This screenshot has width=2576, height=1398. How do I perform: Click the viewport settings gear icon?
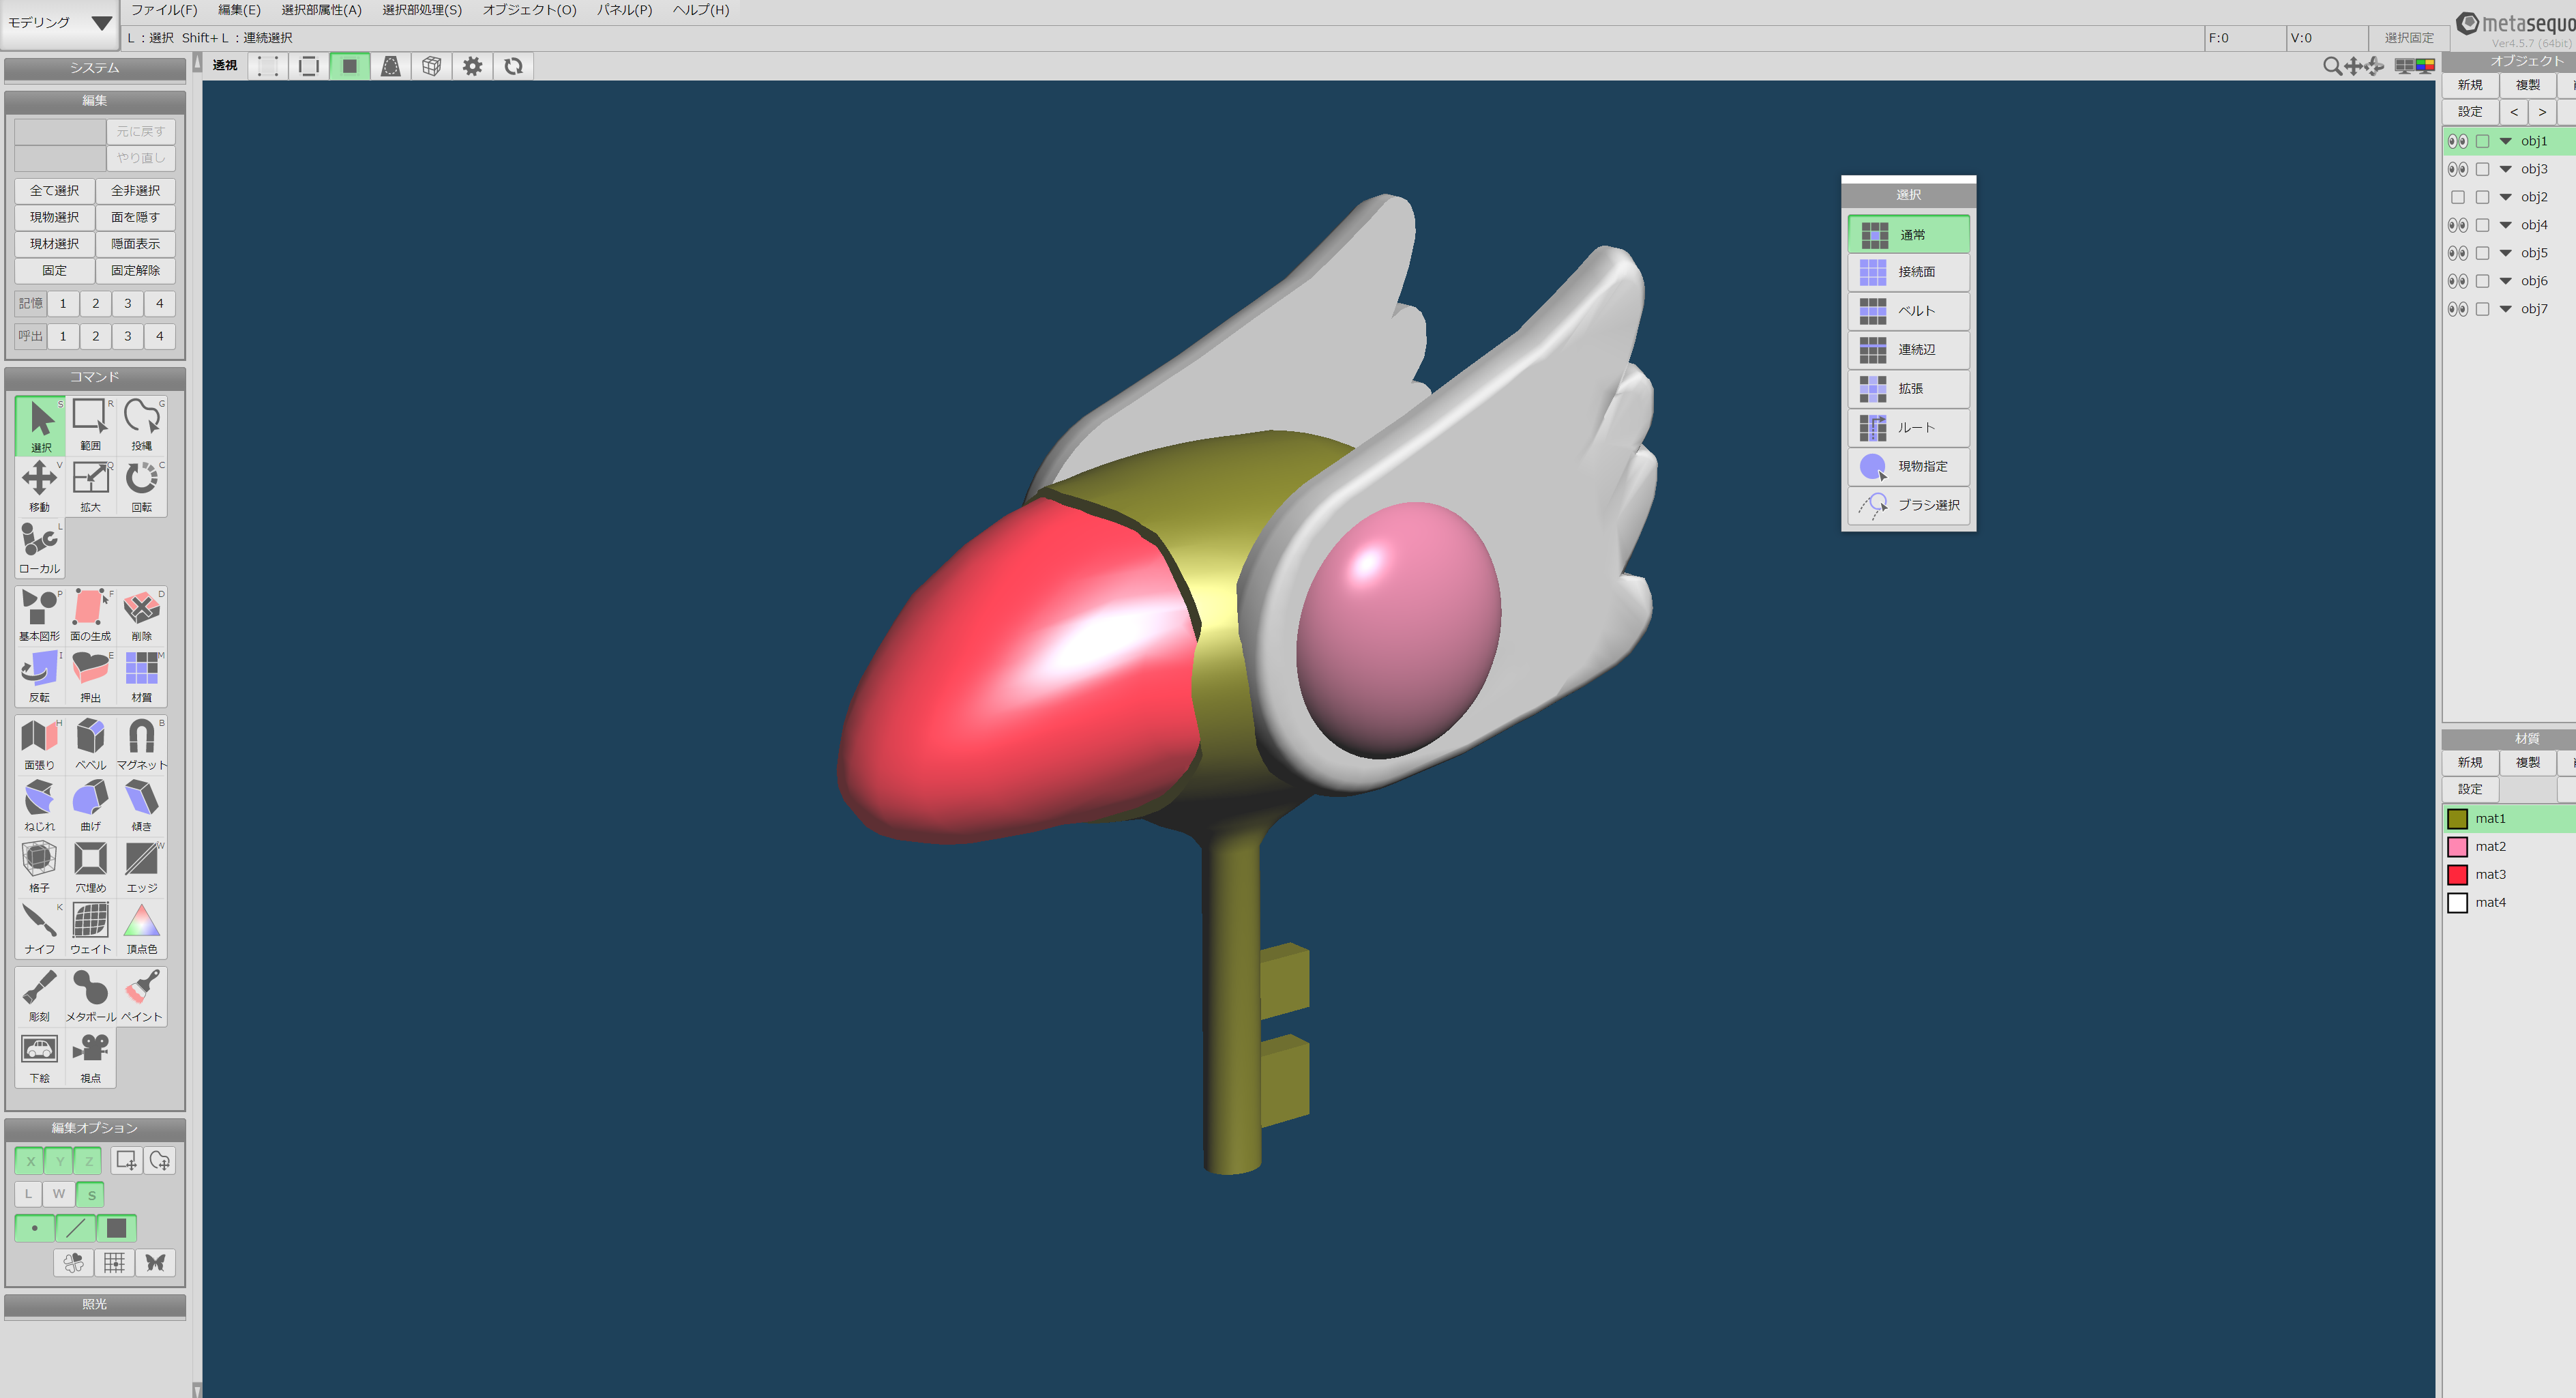tap(472, 66)
